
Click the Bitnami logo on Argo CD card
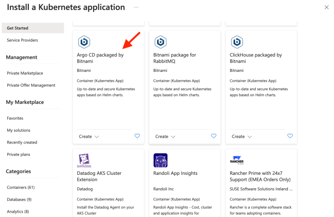84,42
